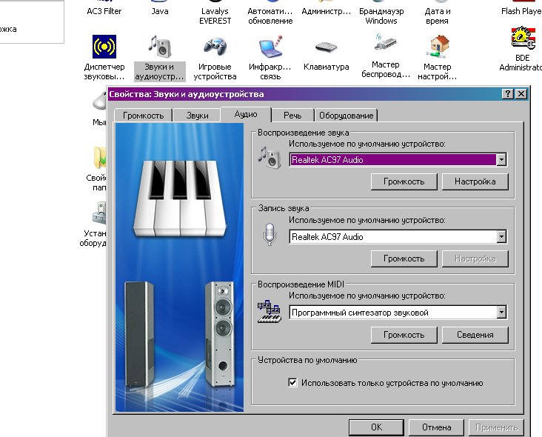Switch to the Оборудование tab
Image resolution: width=542 pixels, height=437 pixels.
click(346, 116)
